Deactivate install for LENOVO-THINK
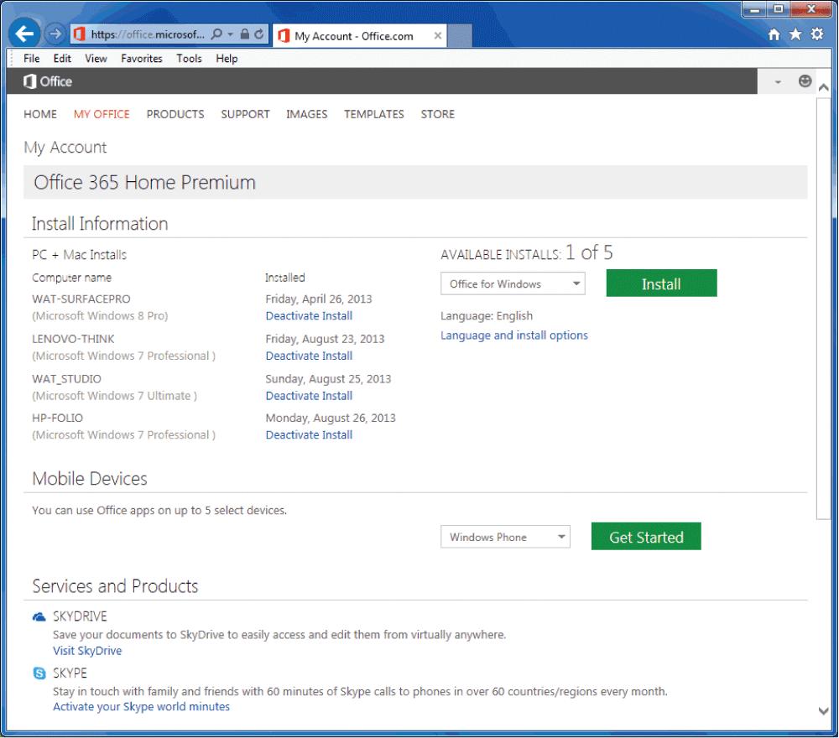The width and height of the screenshot is (839, 738). point(309,356)
